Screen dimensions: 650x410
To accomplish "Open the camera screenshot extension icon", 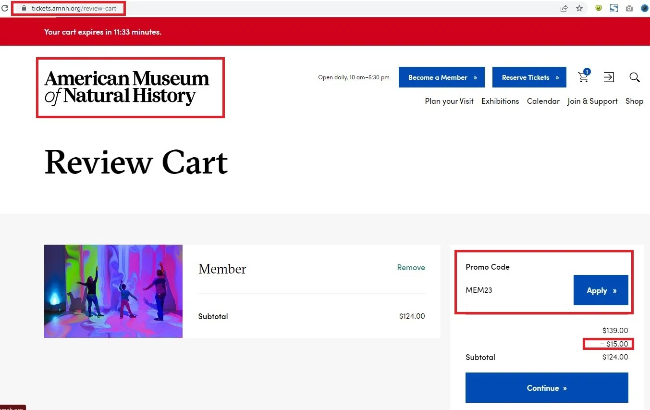I will click(629, 8).
